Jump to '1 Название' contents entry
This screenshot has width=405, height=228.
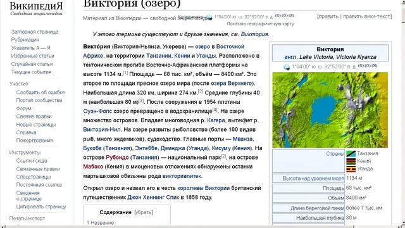click(x=100, y=222)
